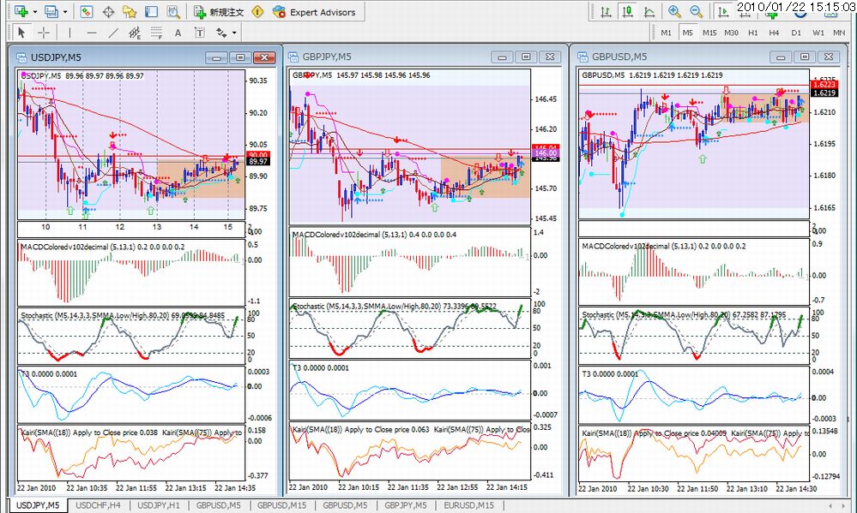Open the Strategy Tester magnifier icon
The height and width of the screenshot is (513, 857).
(x=173, y=11)
